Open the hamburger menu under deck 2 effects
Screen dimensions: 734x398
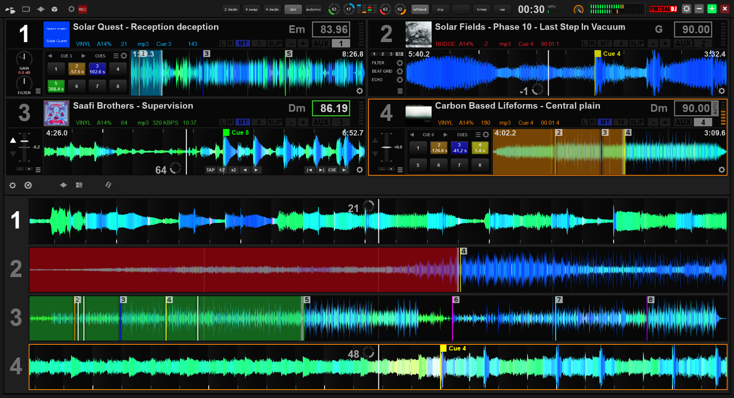(400, 91)
